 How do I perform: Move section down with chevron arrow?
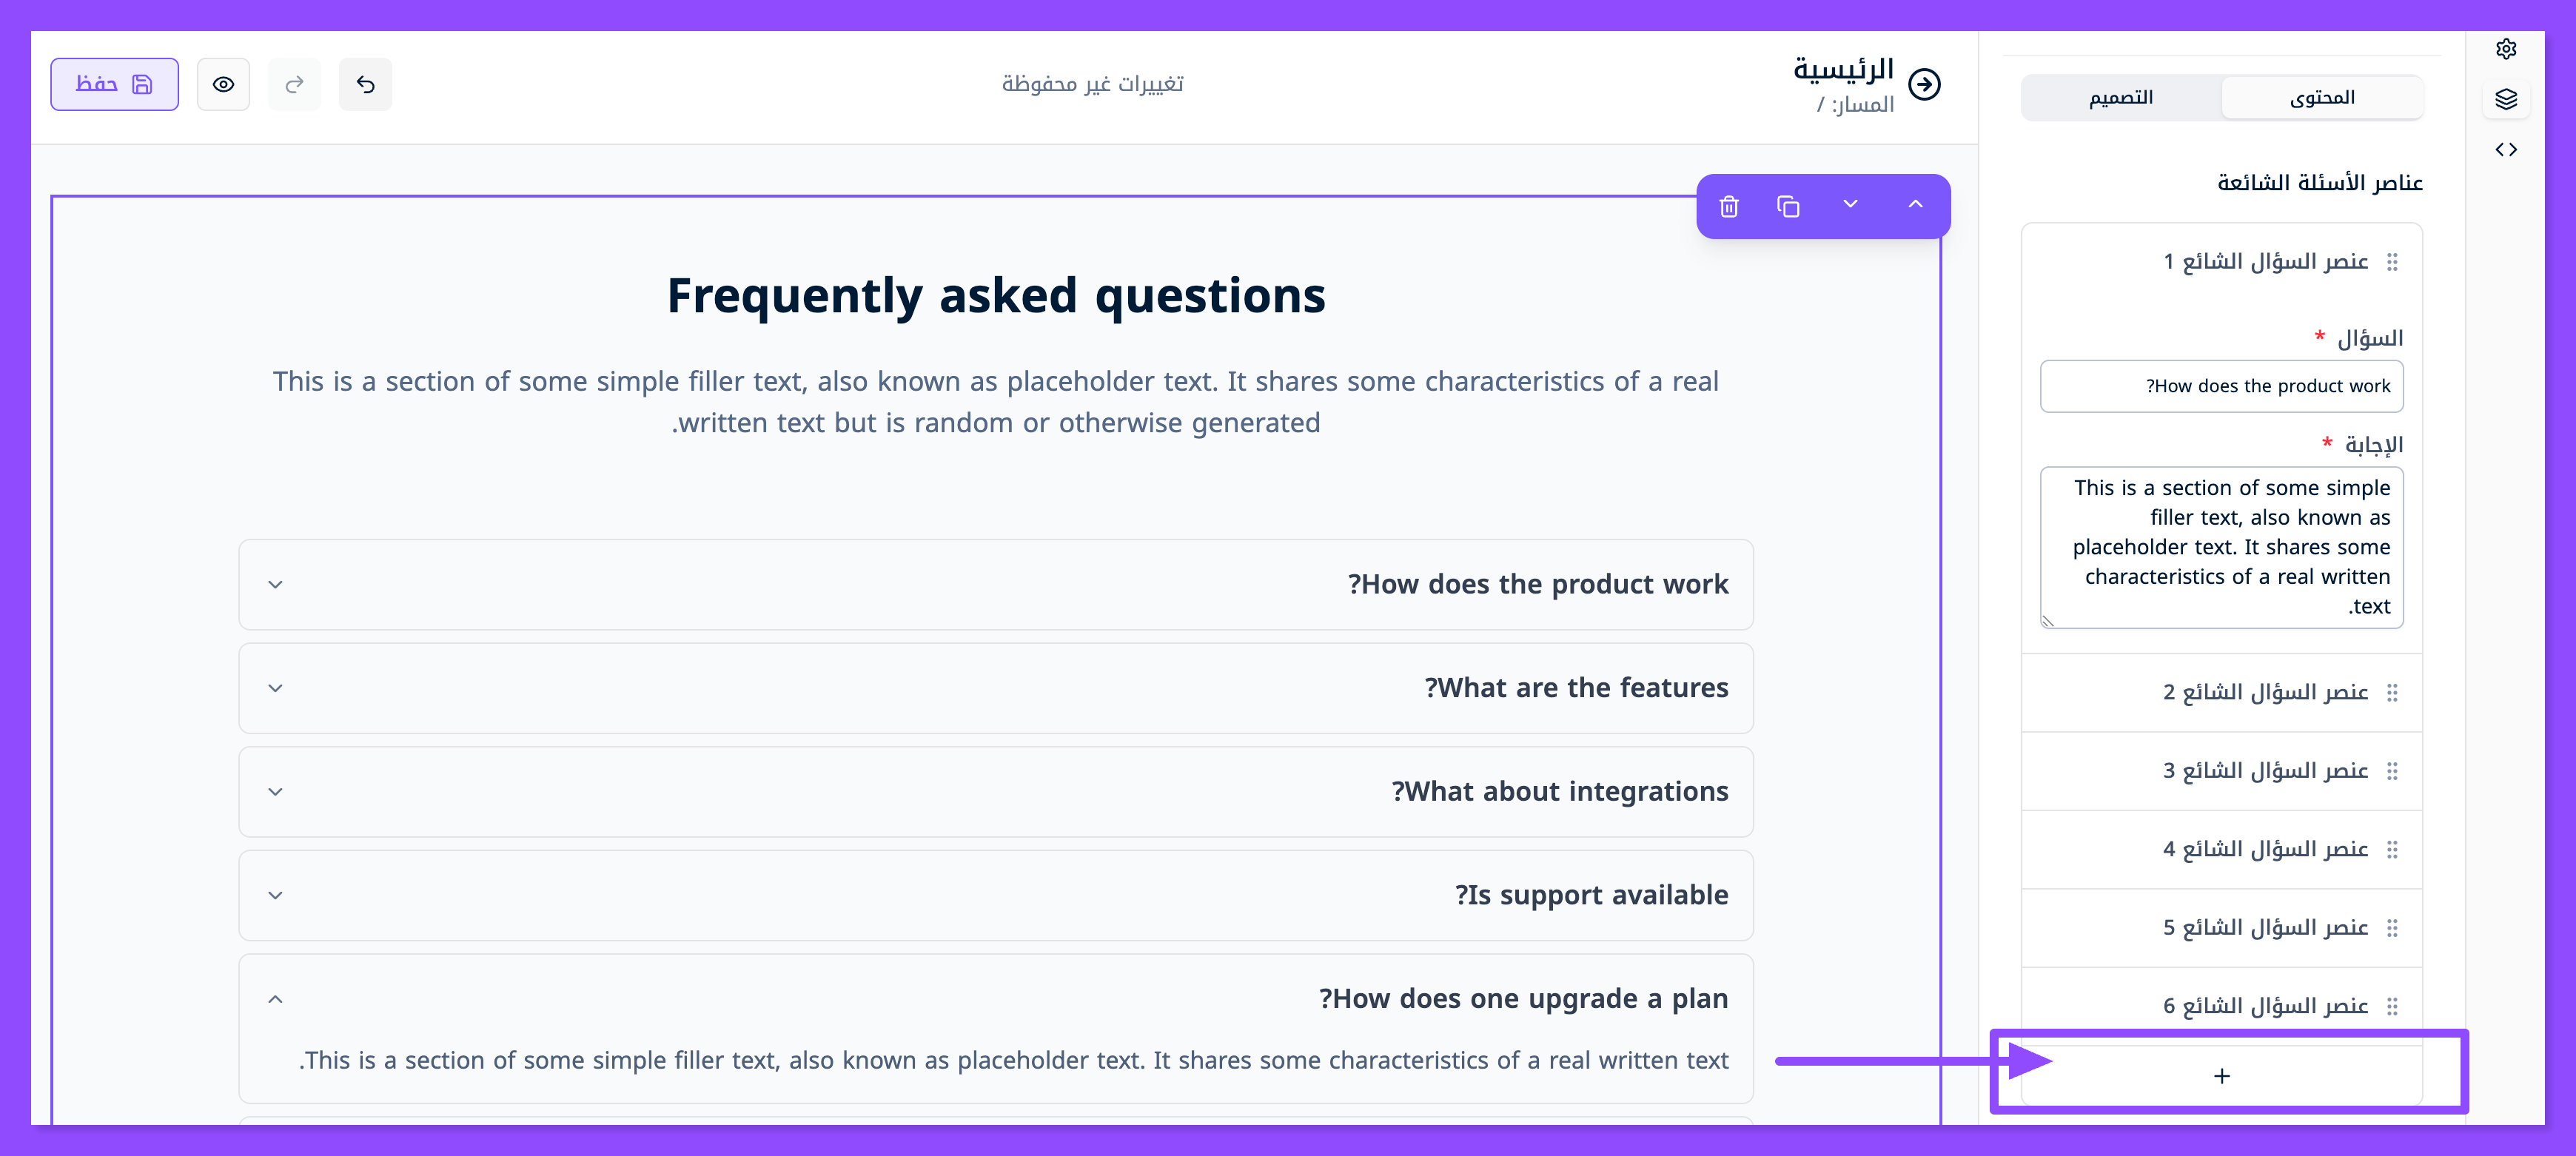click(1850, 205)
